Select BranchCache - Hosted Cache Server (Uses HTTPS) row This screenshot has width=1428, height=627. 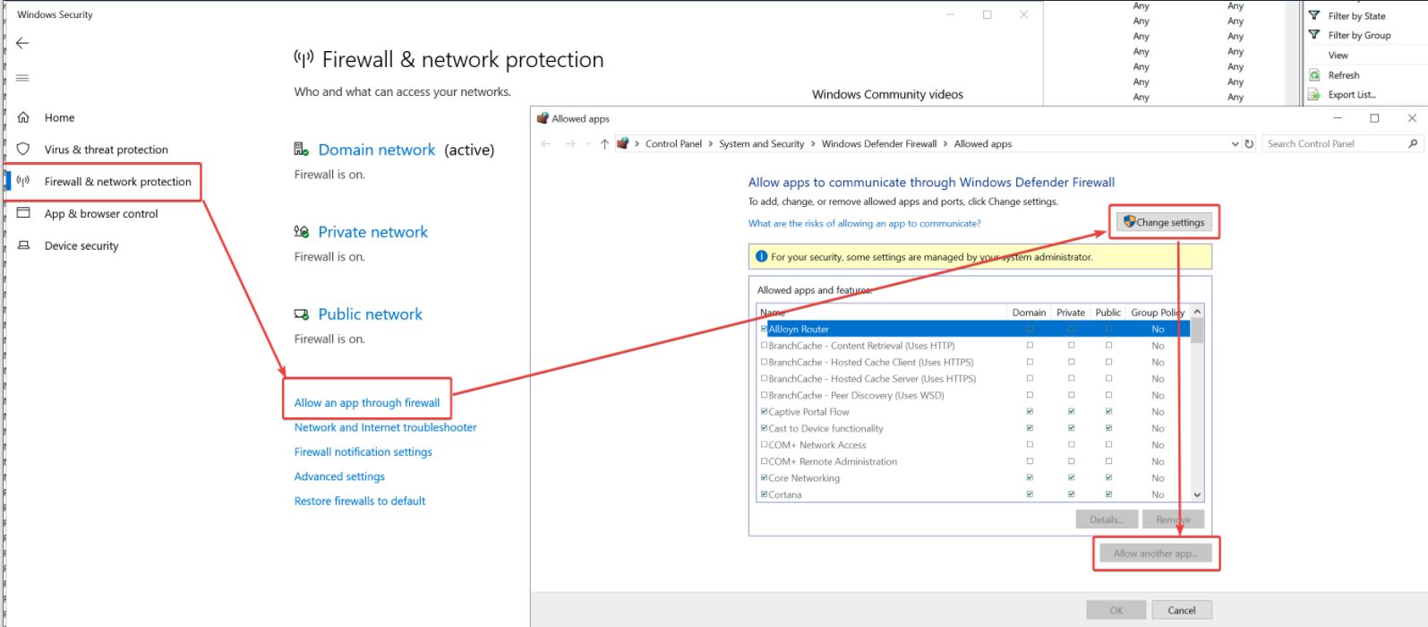click(974, 378)
